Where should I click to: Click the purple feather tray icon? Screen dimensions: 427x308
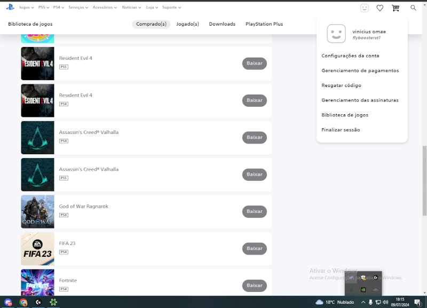pyautogui.click(x=351, y=278)
